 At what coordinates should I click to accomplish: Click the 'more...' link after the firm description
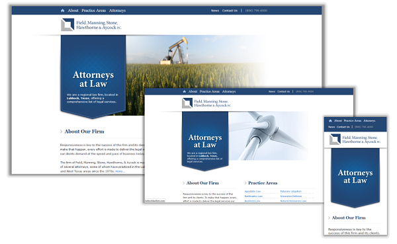point(120,171)
